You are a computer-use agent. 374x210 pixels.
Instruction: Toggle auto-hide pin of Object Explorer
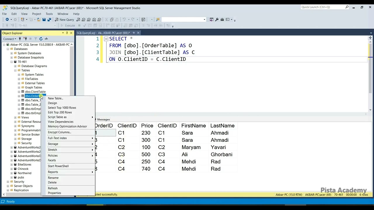[x=67, y=33]
